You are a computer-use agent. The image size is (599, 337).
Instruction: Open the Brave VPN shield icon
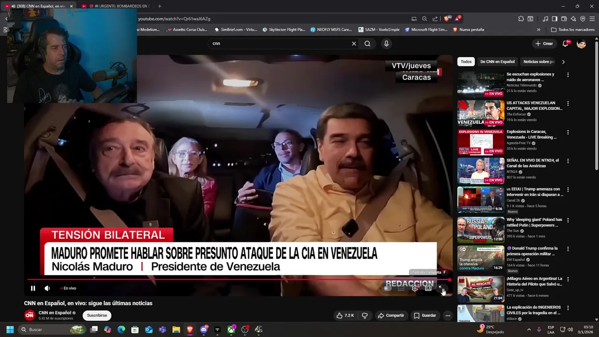pos(583,19)
